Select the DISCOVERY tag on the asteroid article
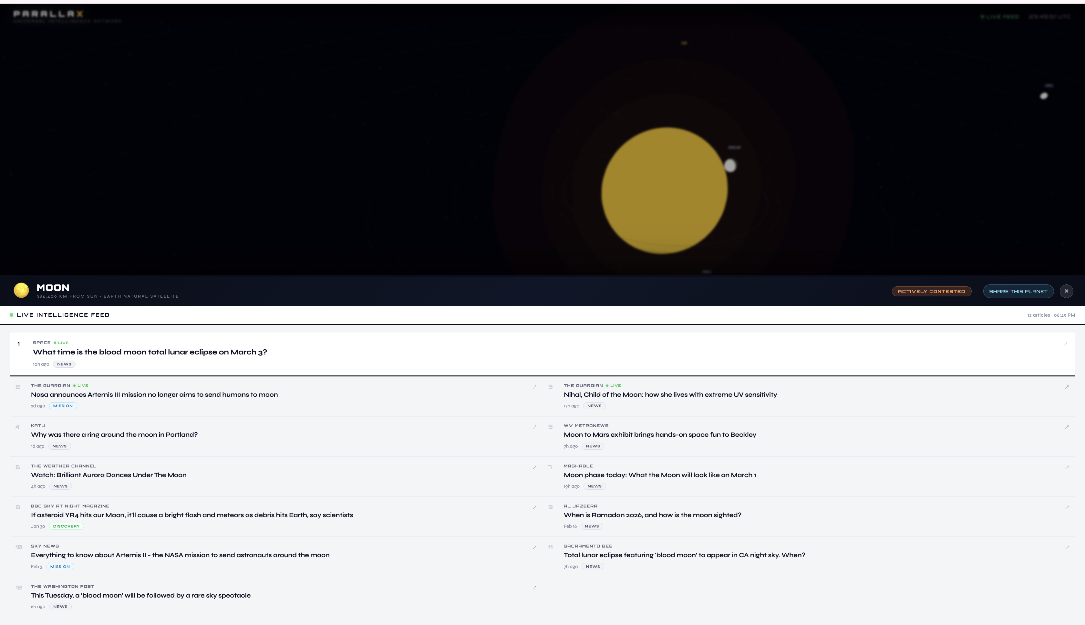The height and width of the screenshot is (625, 1085). pos(66,526)
